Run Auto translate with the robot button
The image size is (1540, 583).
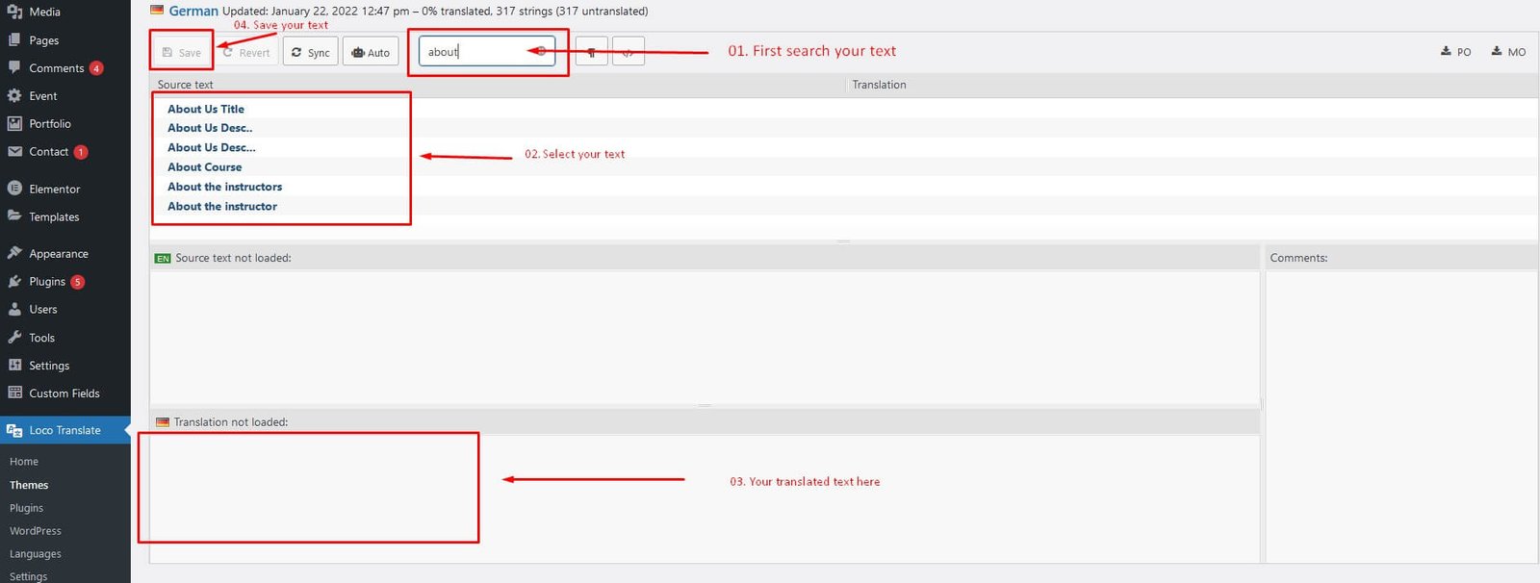[371, 53]
